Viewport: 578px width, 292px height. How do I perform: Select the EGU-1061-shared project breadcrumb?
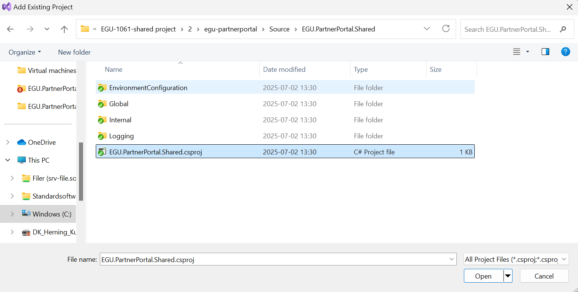coord(138,29)
